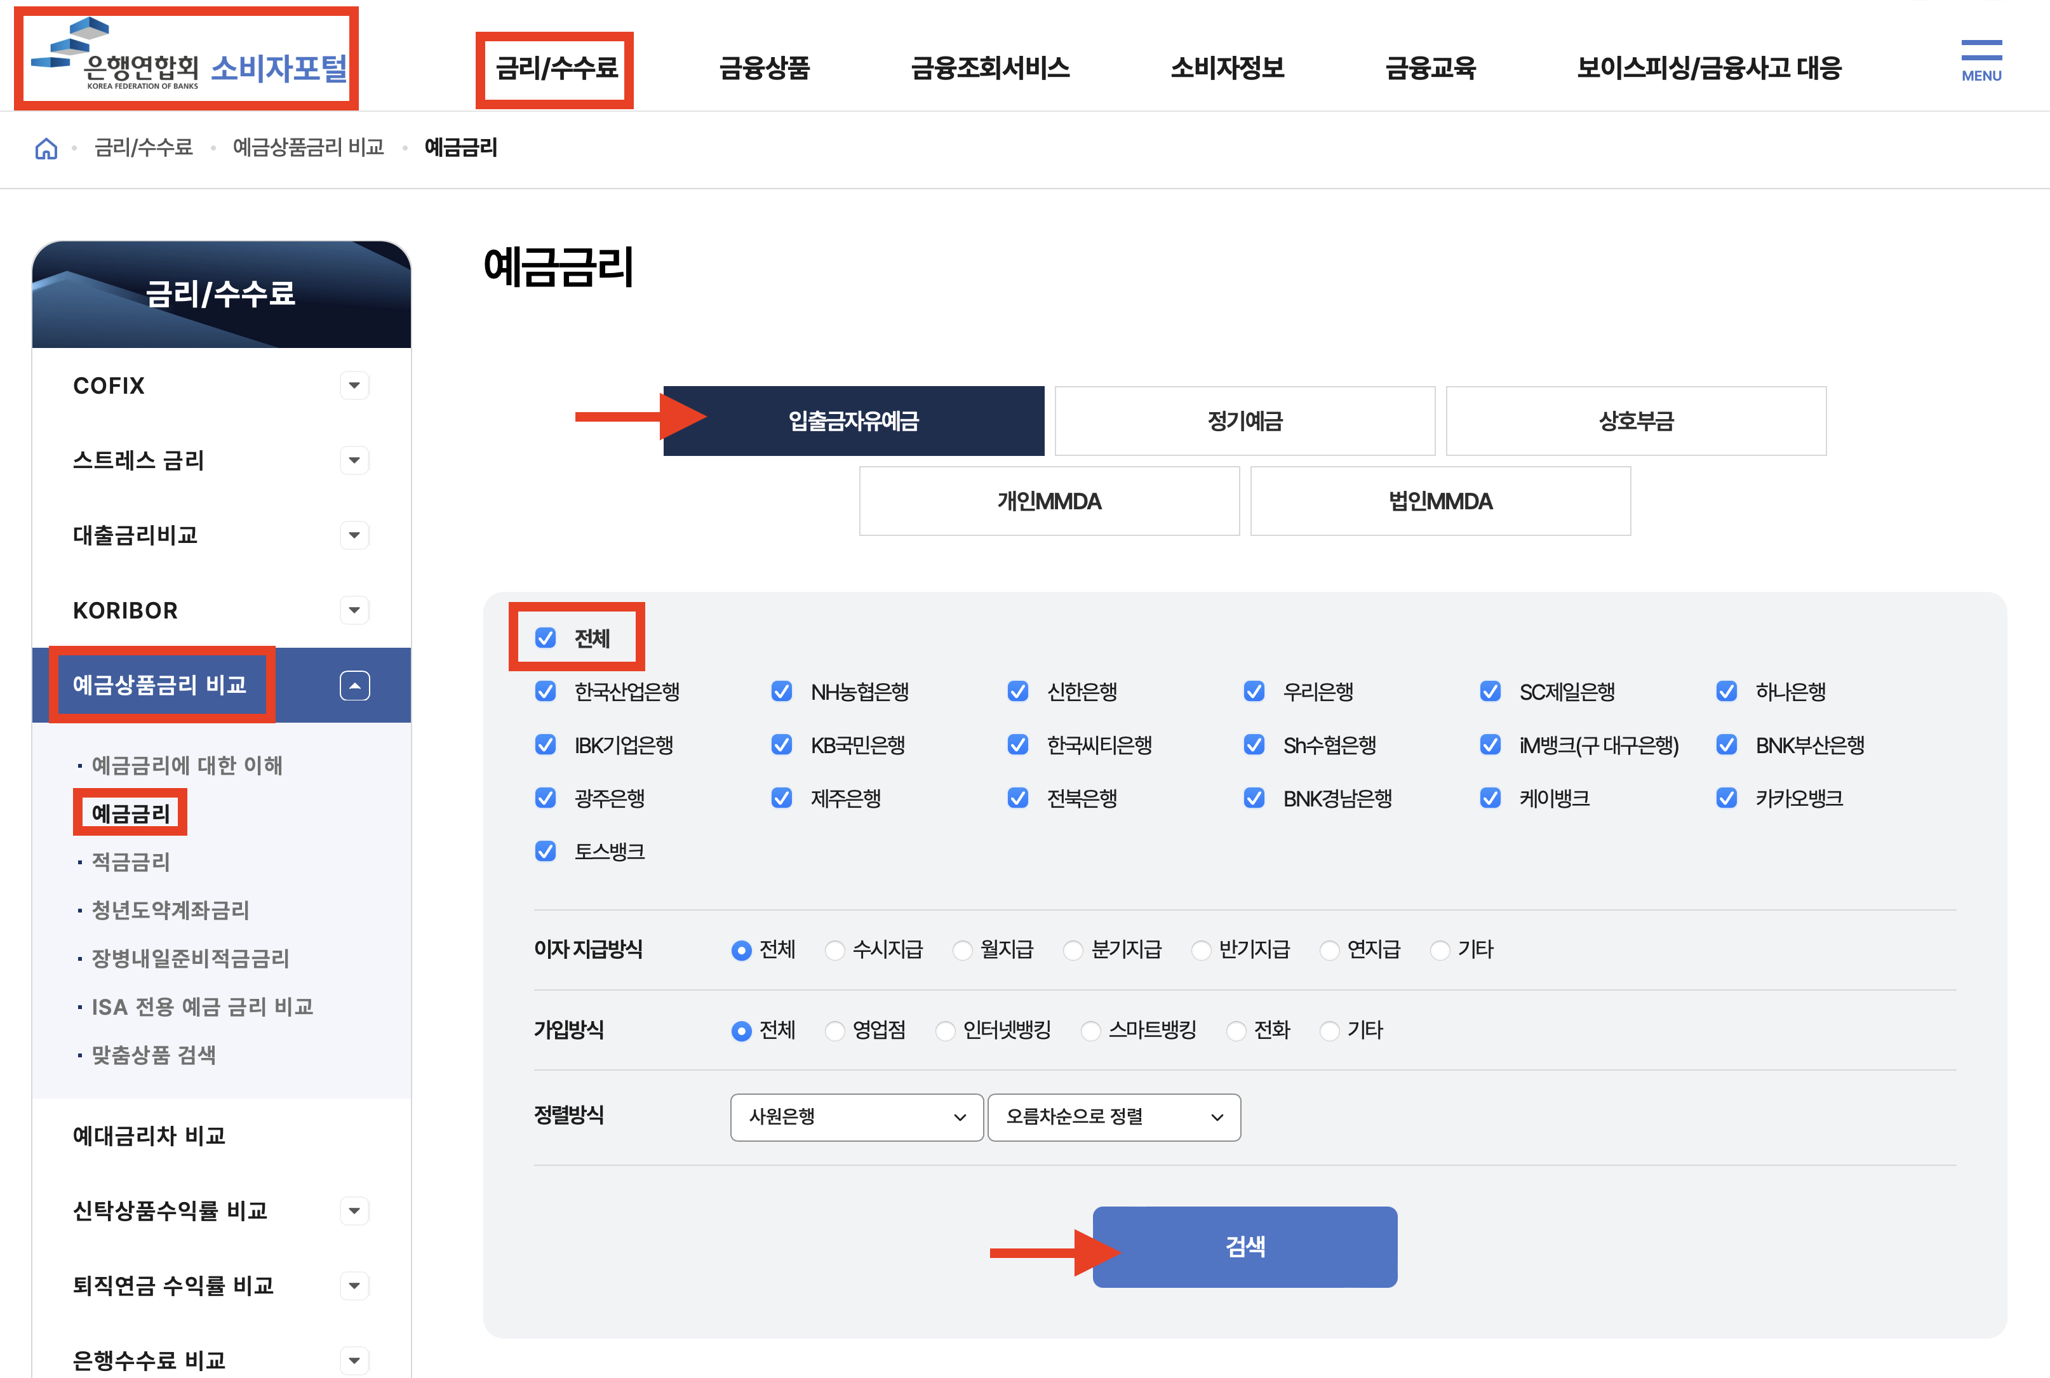The height and width of the screenshot is (1378, 2050).
Task: Expand 퇴직연금 수익률 비교 arrow
Action: tap(354, 1286)
